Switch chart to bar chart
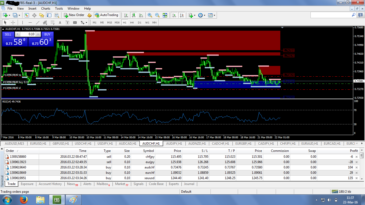The image size is (365, 205). [126, 15]
